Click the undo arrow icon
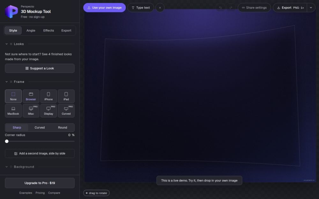 click(x=220, y=8)
